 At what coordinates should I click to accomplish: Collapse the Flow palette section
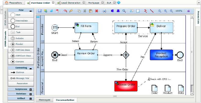[x=31, y=11]
